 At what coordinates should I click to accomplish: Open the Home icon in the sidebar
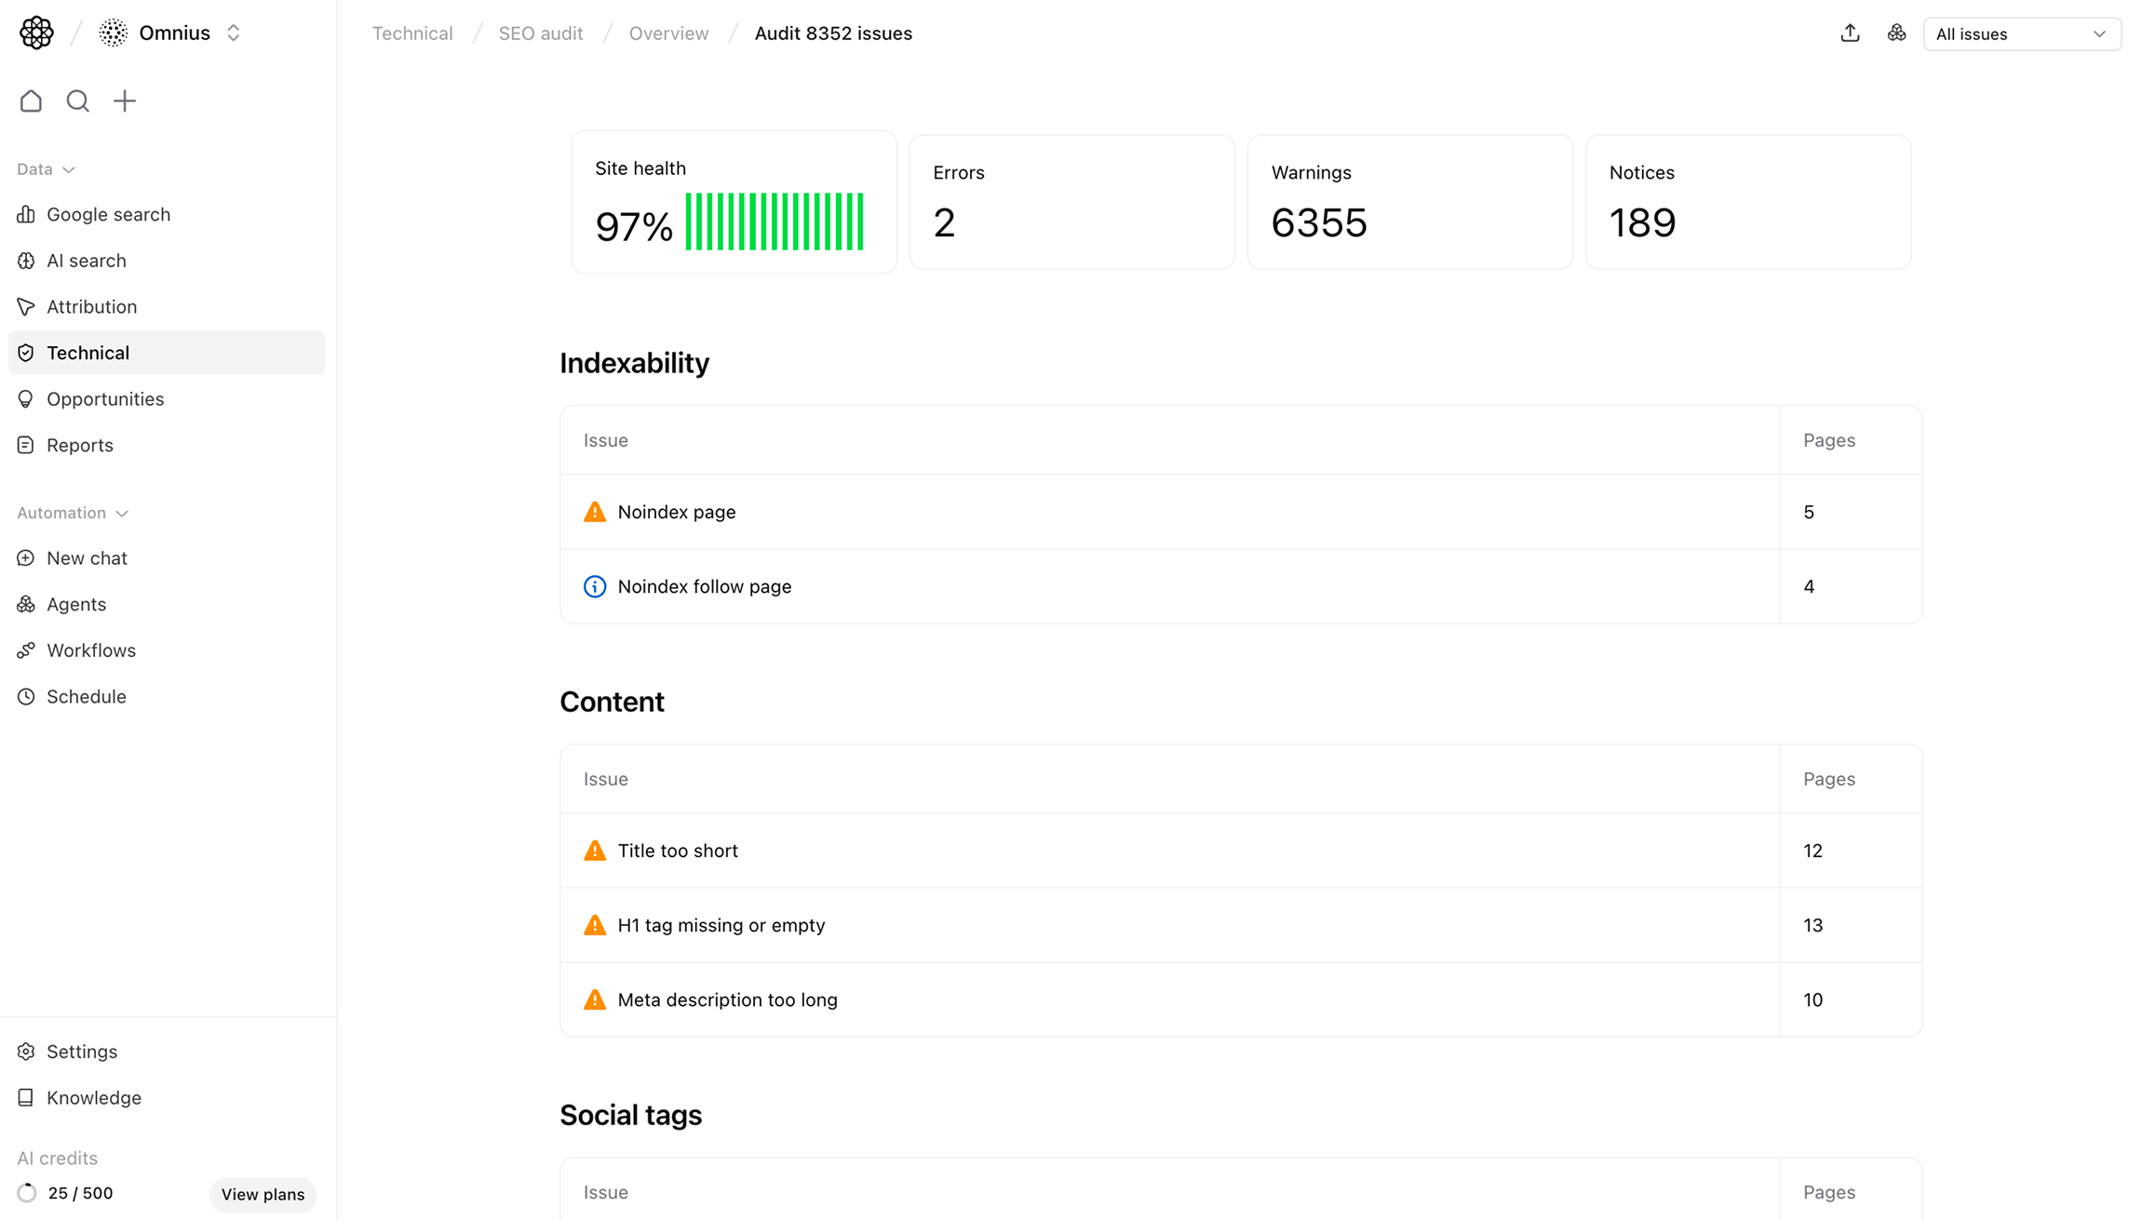click(x=31, y=101)
